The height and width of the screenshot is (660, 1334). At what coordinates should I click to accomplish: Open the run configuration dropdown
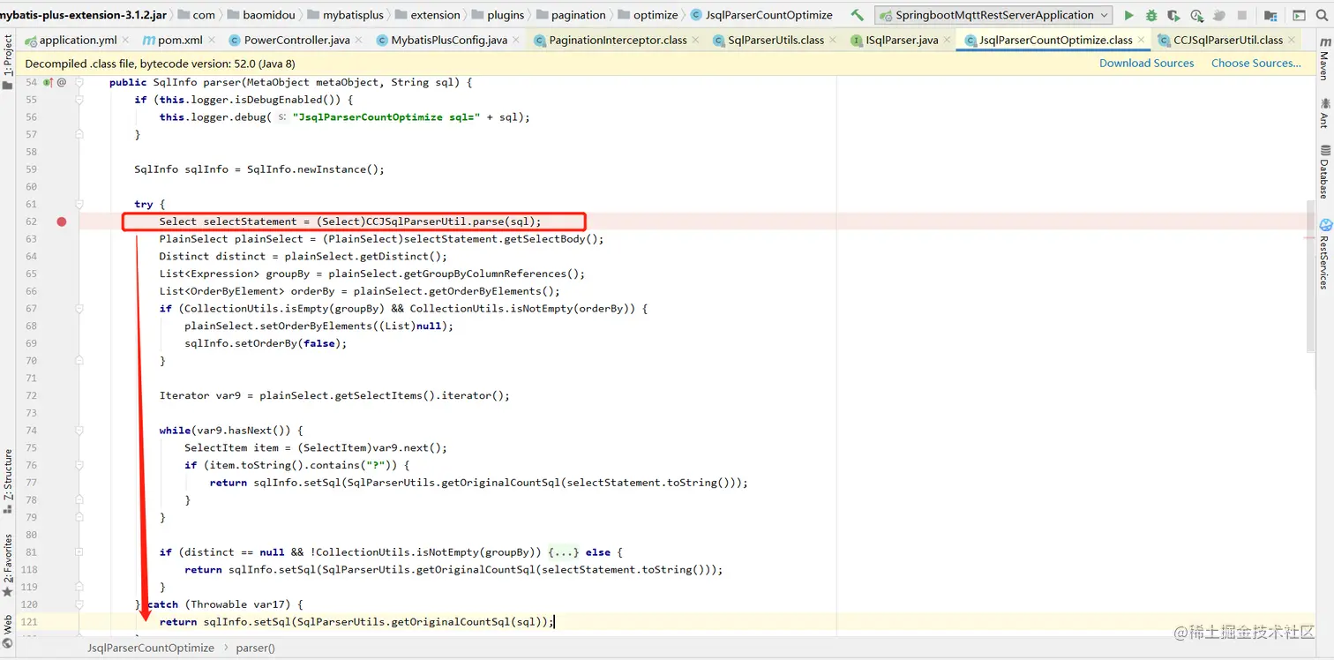click(x=993, y=15)
